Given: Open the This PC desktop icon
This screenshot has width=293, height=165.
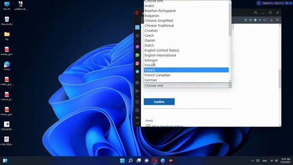Looking at the screenshot, I should 7,6.
